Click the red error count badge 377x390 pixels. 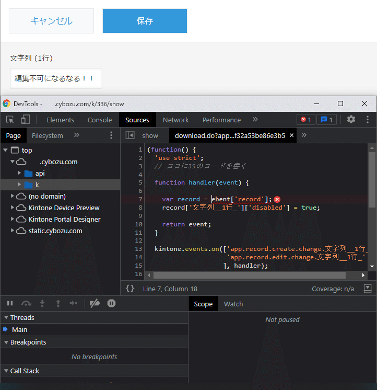(305, 120)
